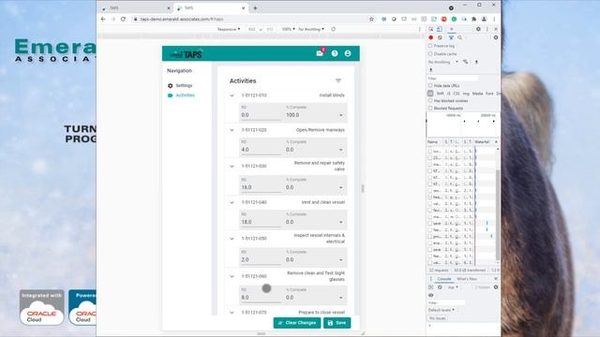
Task: Bookmark this page with the star icon
Action: click(x=371, y=19)
